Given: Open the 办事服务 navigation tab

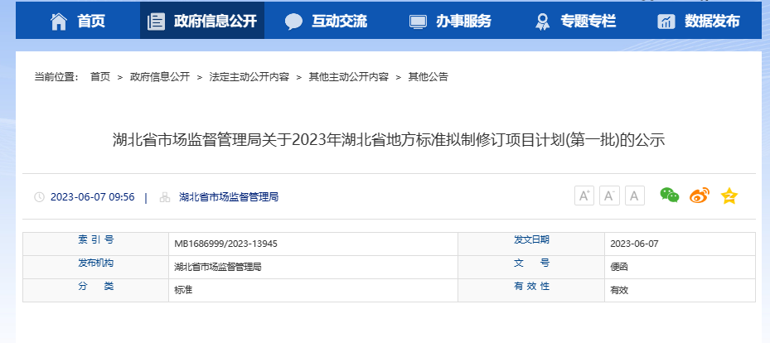Looking at the screenshot, I should [451, 21].
